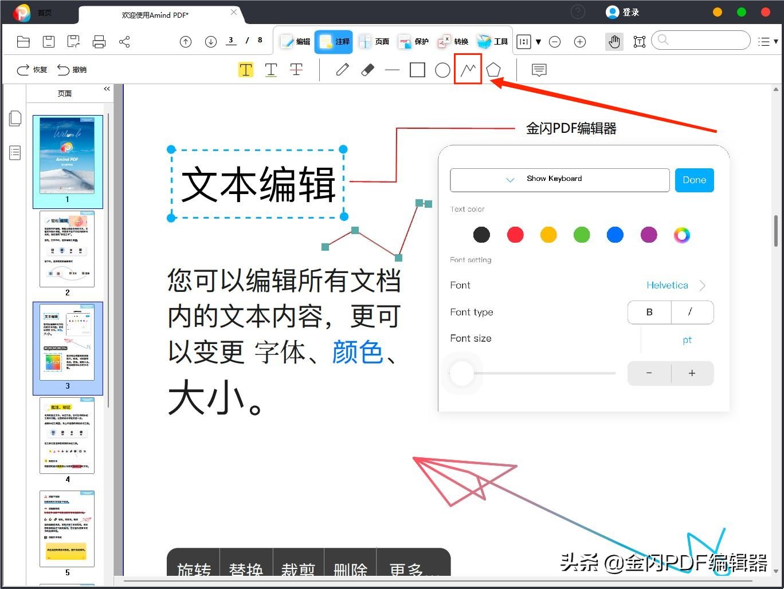Click the page fit mode icon

pyautogui.click(x=523, y=41)
